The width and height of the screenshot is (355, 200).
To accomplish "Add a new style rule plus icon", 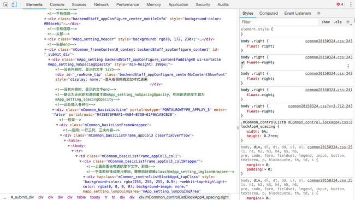I will (348, 22).
